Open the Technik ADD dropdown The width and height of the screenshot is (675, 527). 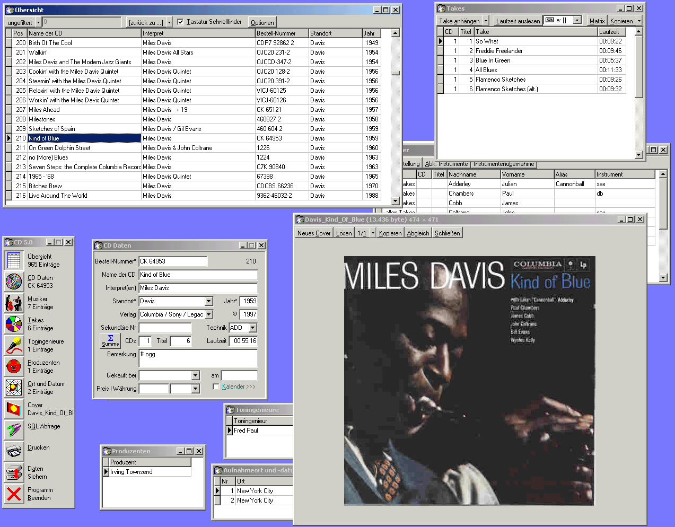[253, 328]
